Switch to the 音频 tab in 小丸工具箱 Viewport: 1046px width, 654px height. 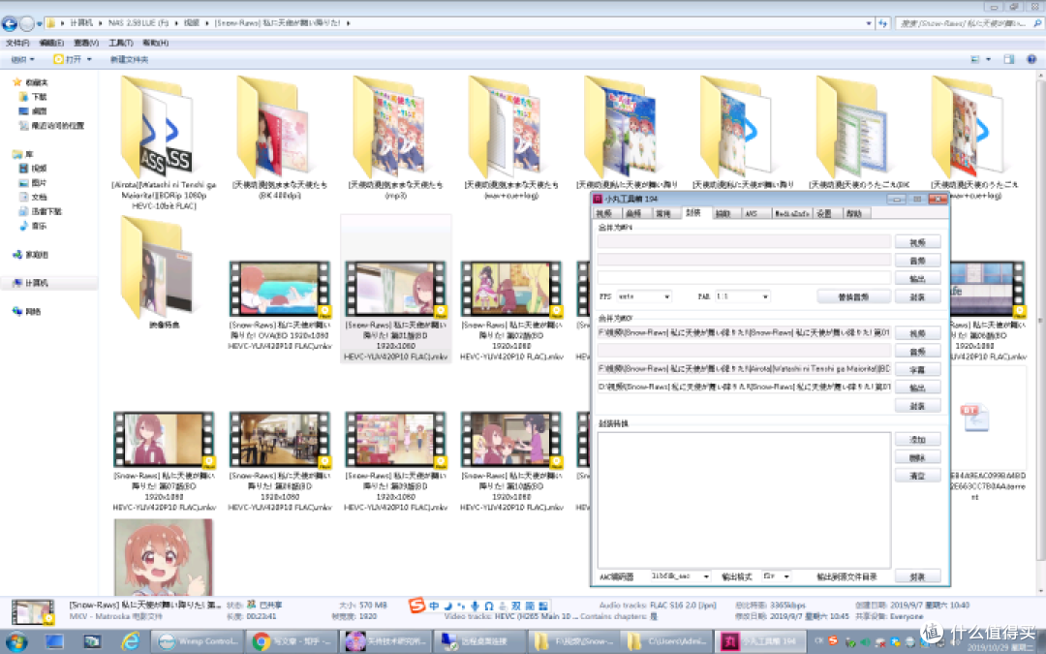(633, 213)
